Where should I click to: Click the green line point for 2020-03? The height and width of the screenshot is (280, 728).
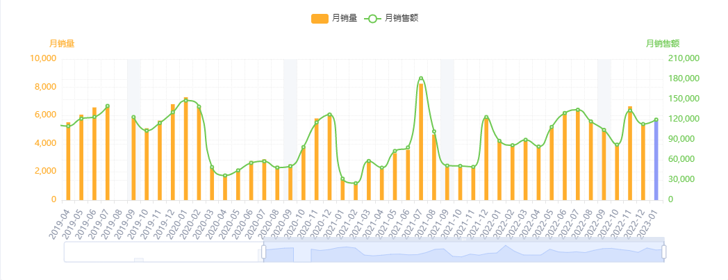click(x=212, y=167)
